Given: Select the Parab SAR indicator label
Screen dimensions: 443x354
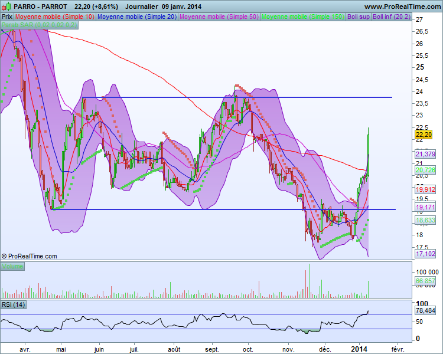Looking at the screenshot, I should tap(39, 25).
